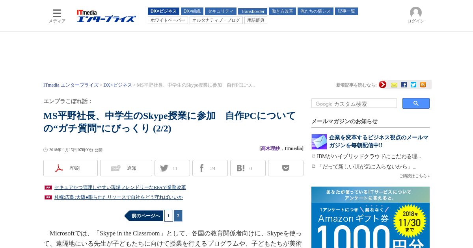Open the Facebook follow icon
The image size is (473, 248).
point(404,85)
